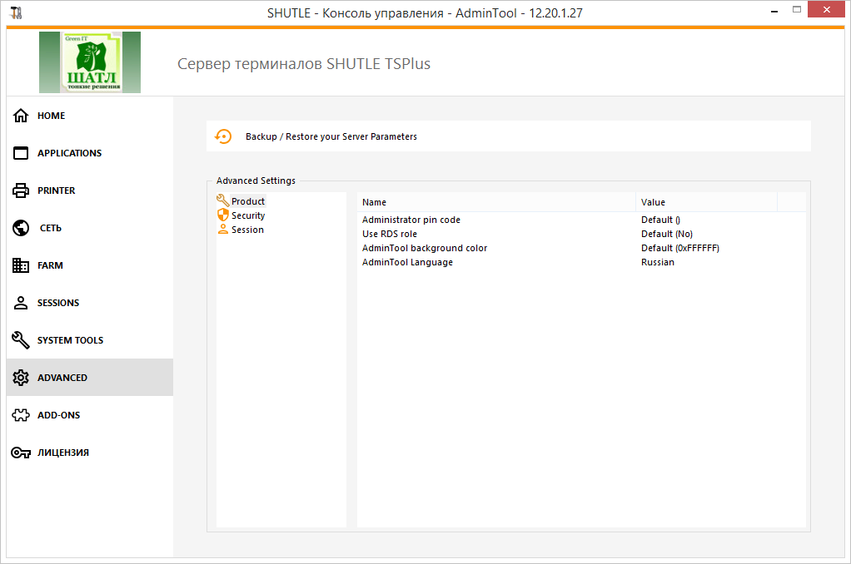Select the Administrator pin code row
The width and height of the screenshot is (851, 564).
point(411,220)
